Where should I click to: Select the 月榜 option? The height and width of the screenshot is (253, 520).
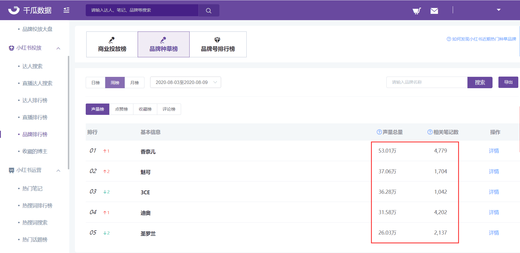click(x=135, y=83)
